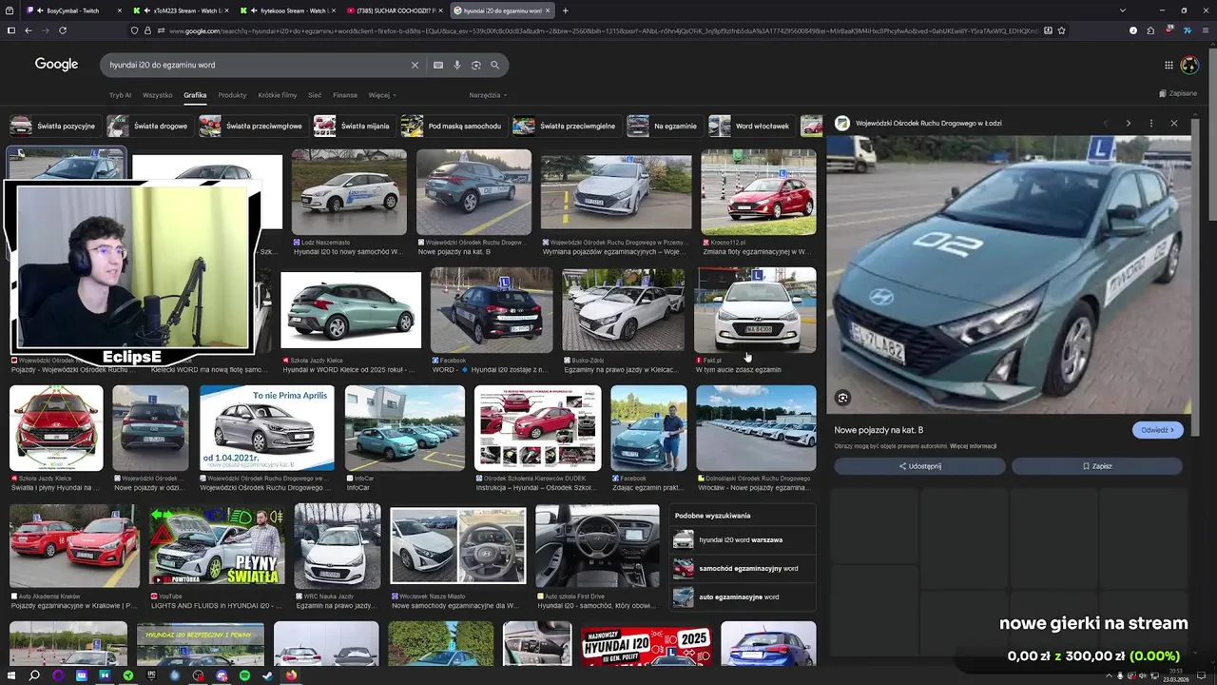Screen dimensions: 1217x685
Task: Filter by Pod maską samochodu chip
Action: [453, 126]
